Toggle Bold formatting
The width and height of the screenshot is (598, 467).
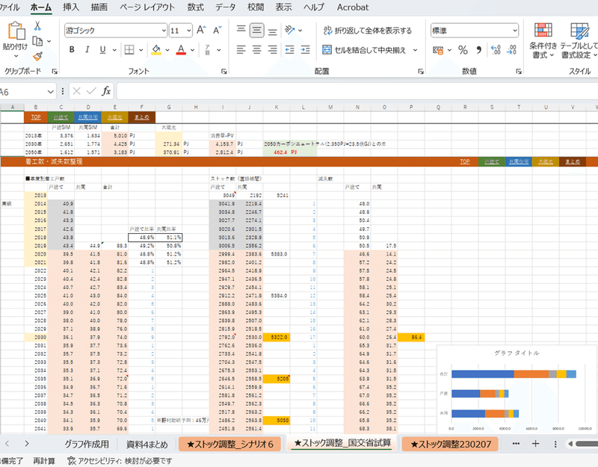pos(72,49)
